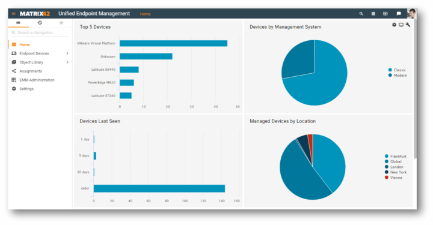Toggle Modern series in pie legend
This screenshot has width=433, height=225.
point(398,75)
